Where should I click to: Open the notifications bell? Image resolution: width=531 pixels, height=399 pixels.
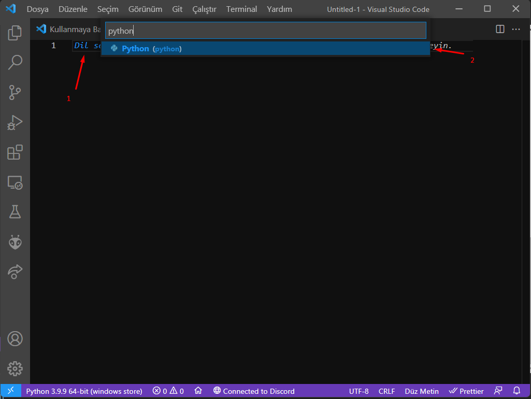pyautogui.click(x=516, y=391)
